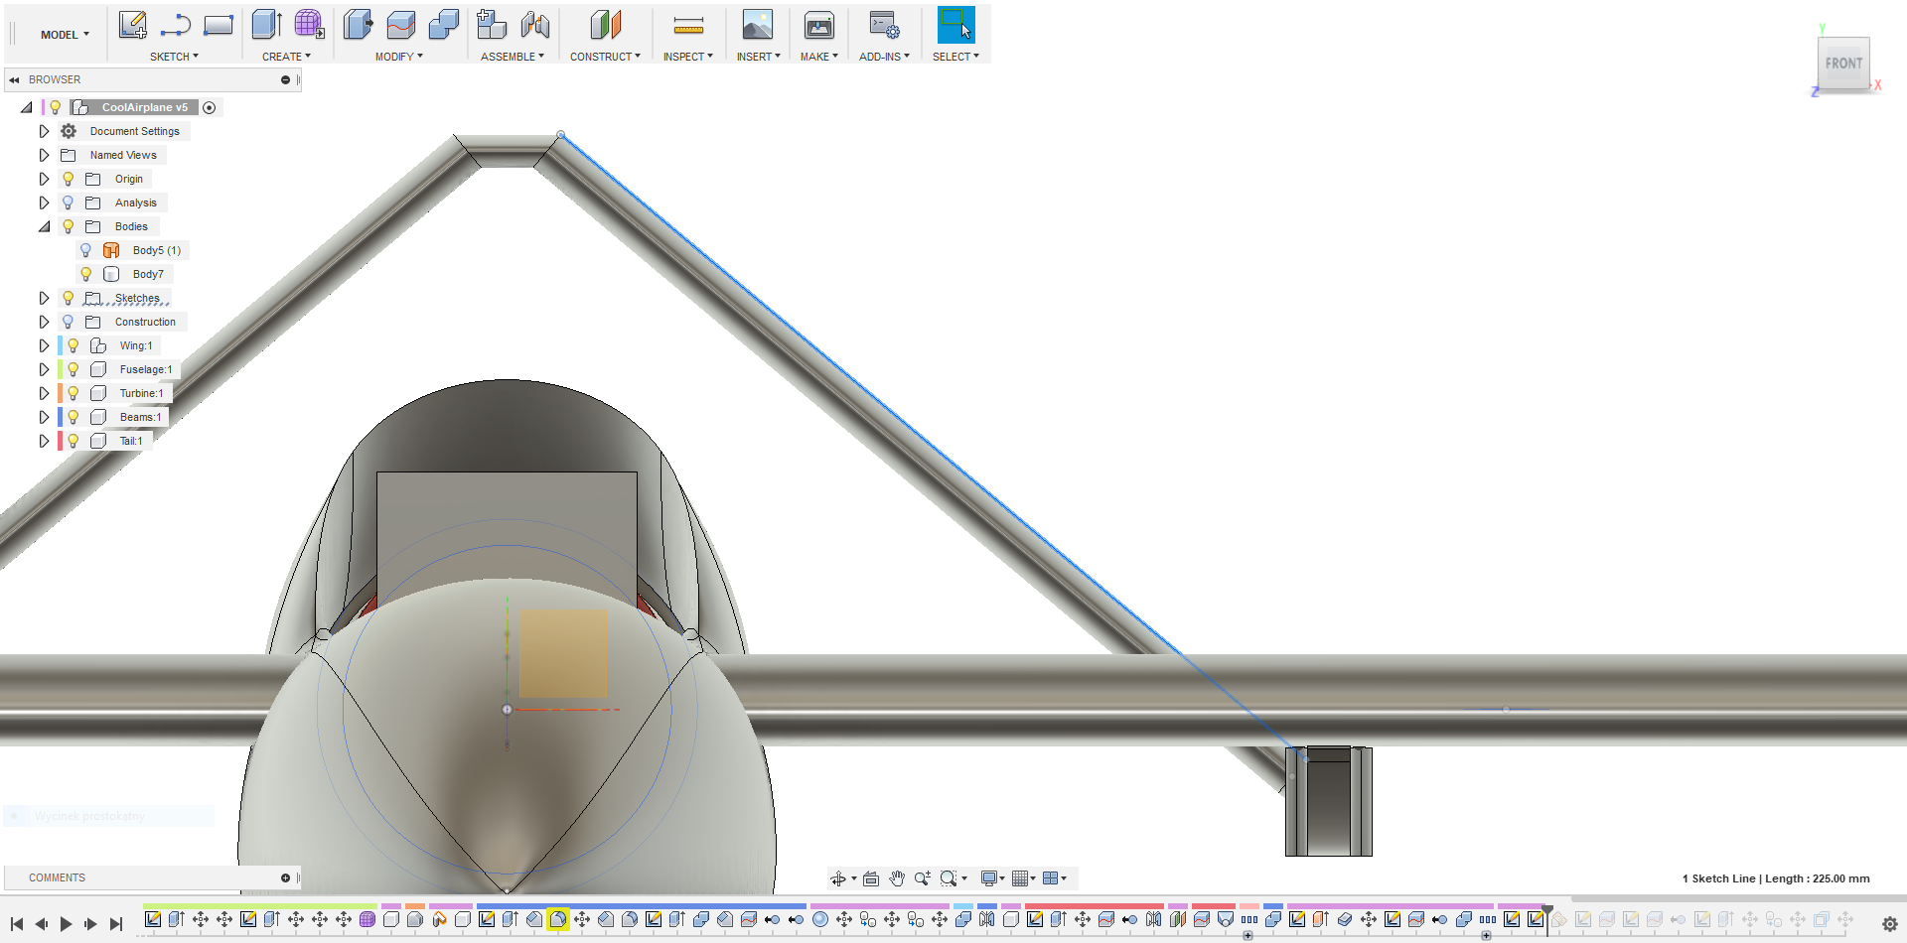The image size is (1907, 943).
Task: Jump to the timeline end
Action: click(115, 924)
